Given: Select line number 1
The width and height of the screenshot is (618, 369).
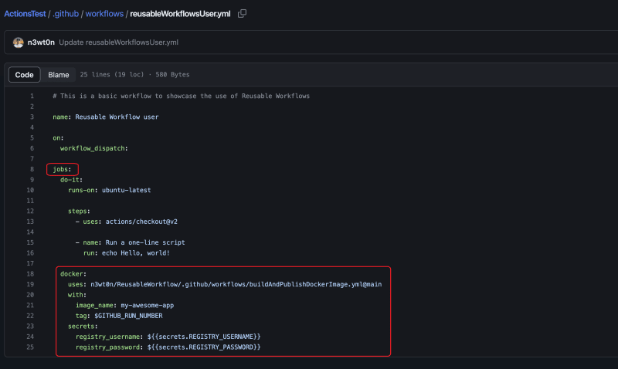Looking at the screenshot, I should point(32,96).
